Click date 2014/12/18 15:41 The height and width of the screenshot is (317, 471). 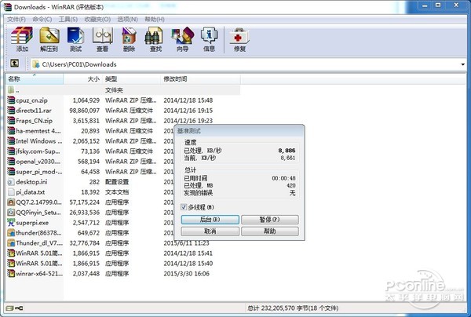coord(188,253)
